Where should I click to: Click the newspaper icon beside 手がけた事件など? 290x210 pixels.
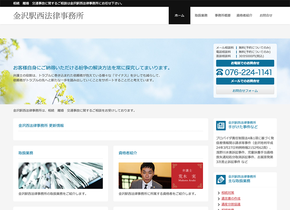point(221,126)
